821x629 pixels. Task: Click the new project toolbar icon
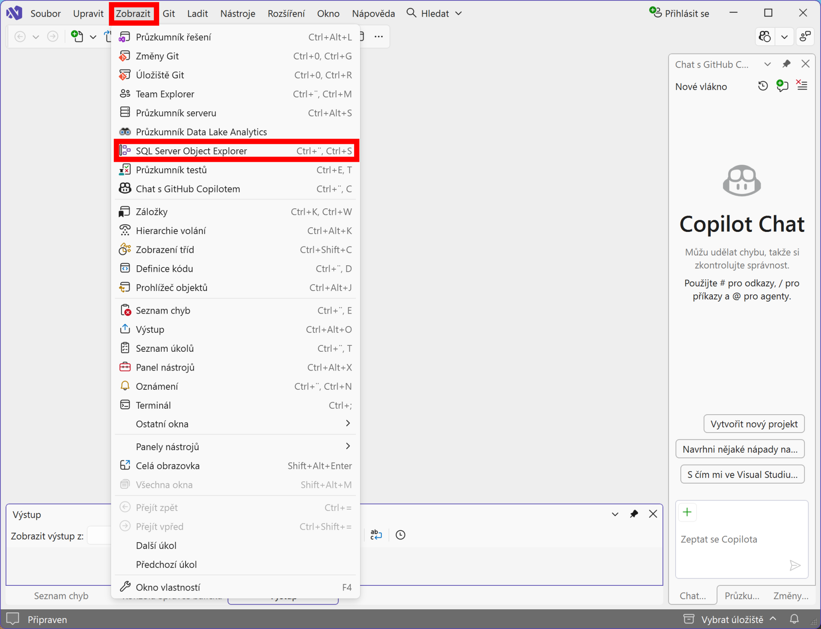[x=77, y=37]
